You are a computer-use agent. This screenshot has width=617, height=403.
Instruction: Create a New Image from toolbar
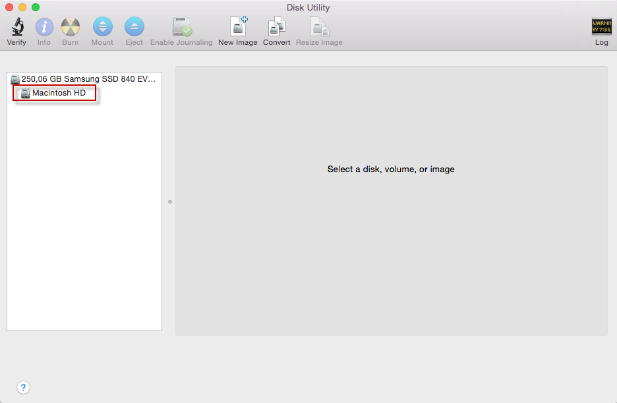239,26
